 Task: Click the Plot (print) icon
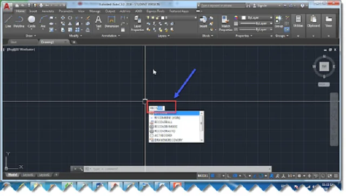(x=41, y=5)
